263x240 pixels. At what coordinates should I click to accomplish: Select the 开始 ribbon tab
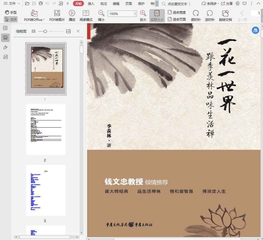[x=78, y=3]
